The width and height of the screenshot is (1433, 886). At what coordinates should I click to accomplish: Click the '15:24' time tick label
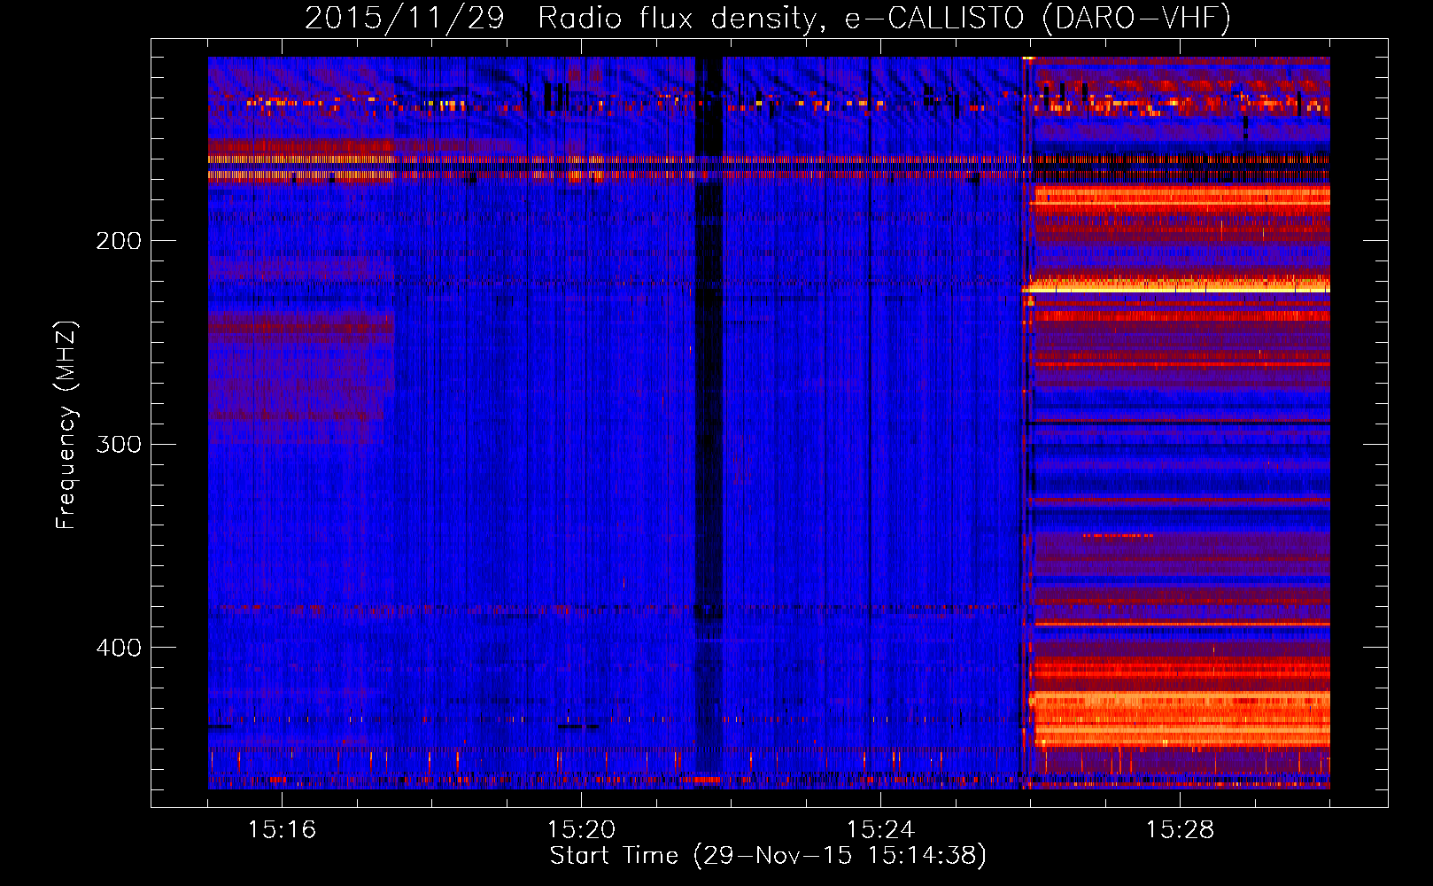880,829
